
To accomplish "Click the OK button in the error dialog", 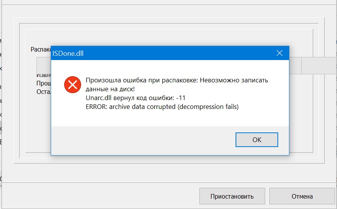I will 257,140.
